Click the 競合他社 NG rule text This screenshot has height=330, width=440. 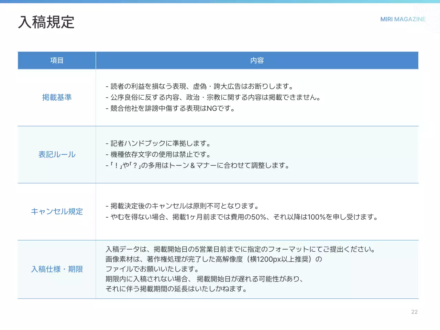coord(171,108)
